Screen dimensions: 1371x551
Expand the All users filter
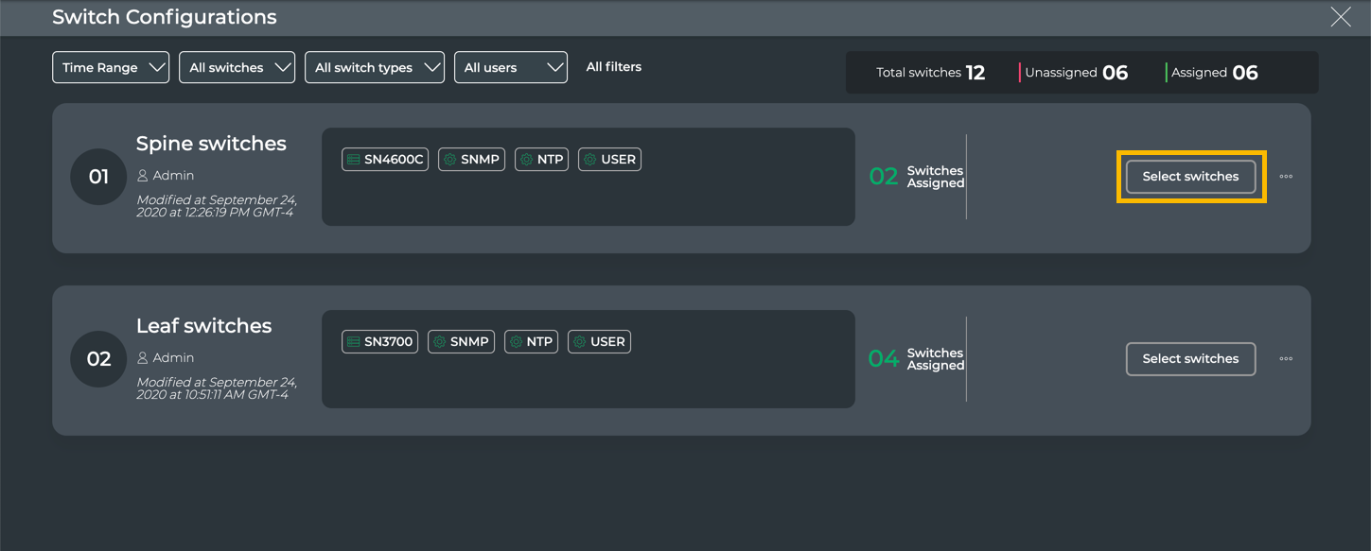511,68
